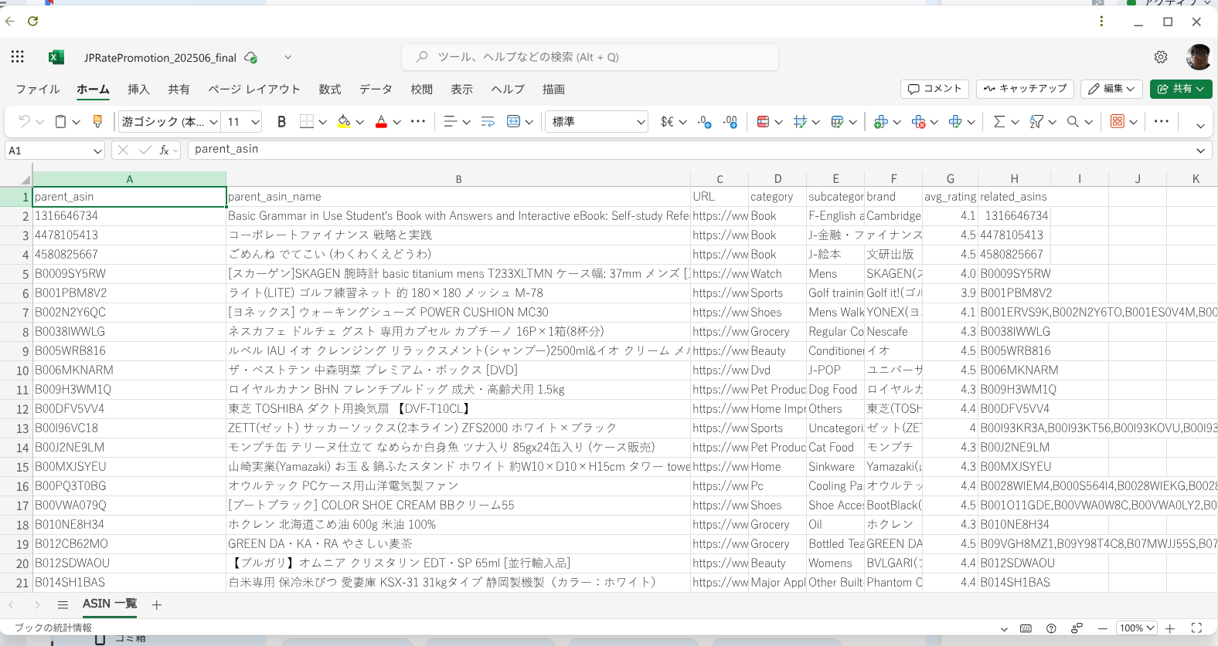
Task: Open the fill color yellow bucket
Action: point(345,122)
